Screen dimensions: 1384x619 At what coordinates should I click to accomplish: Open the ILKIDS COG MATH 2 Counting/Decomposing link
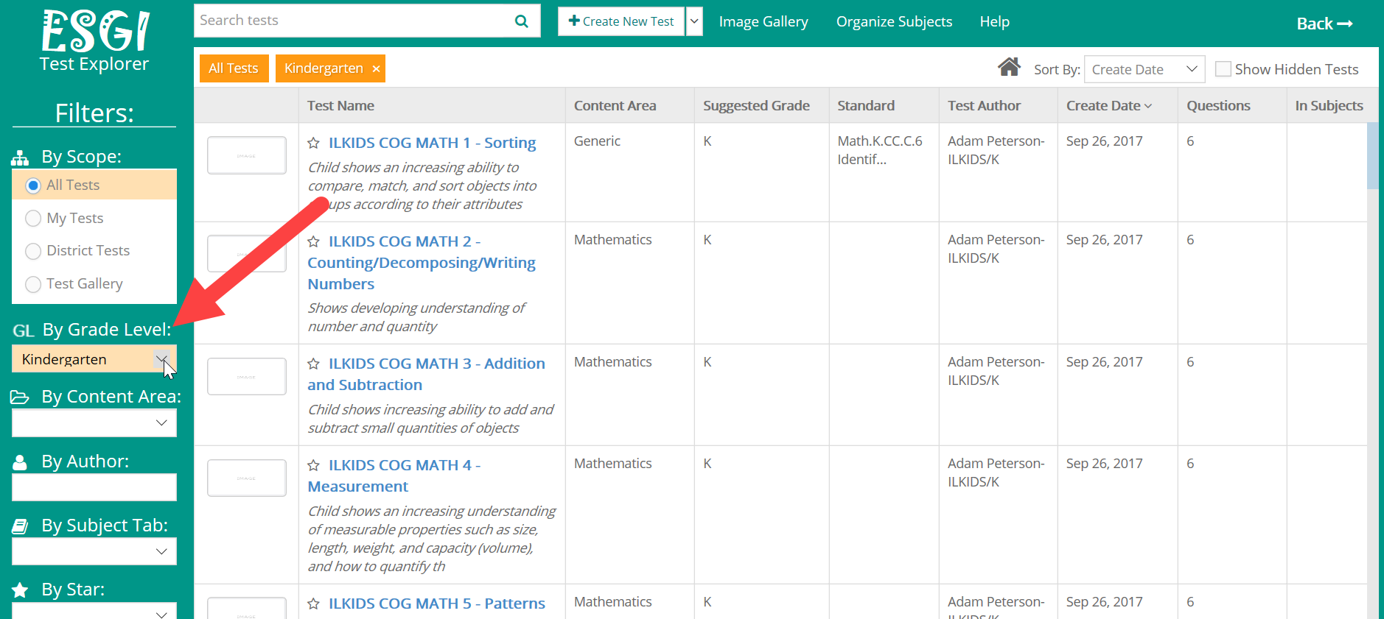point(422,263)
